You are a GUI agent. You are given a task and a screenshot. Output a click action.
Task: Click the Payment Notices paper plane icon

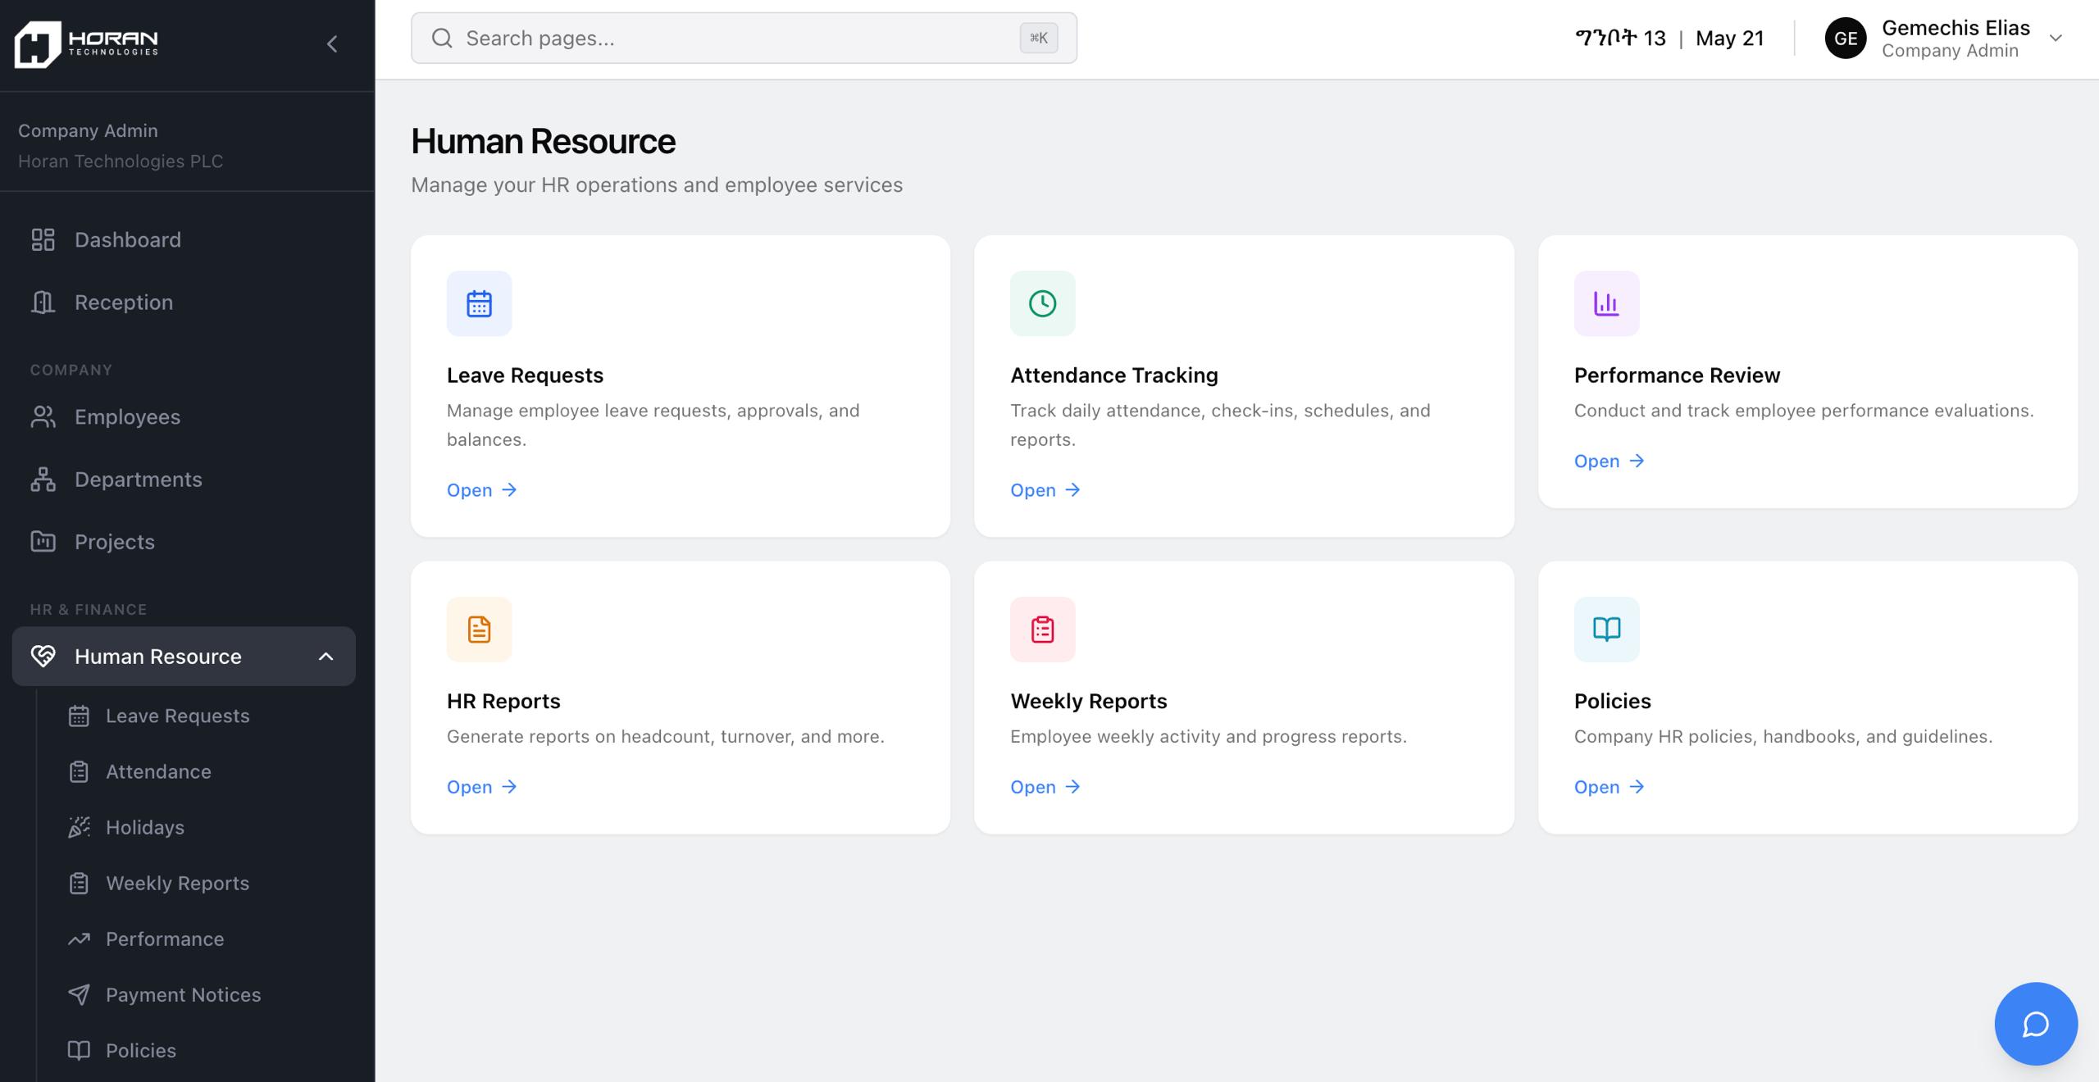[x=79, y=995]
